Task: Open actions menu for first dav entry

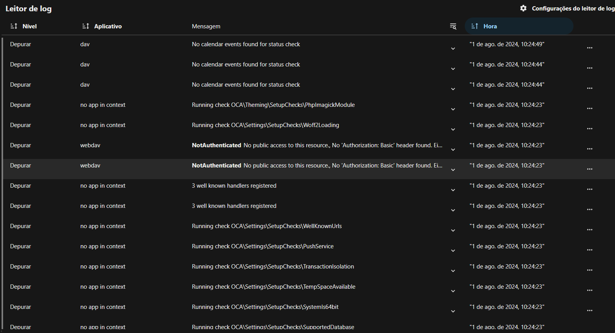Action: click(589, 48)
